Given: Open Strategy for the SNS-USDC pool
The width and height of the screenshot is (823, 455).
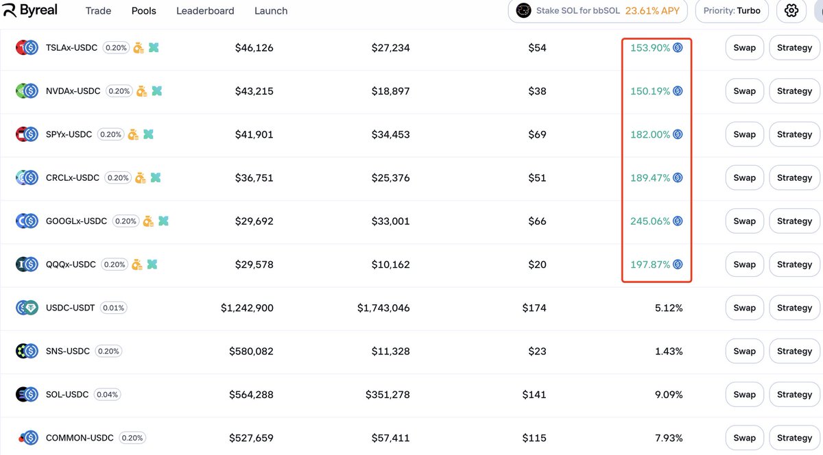Looking at the screenshot, I should coord(794,352).
